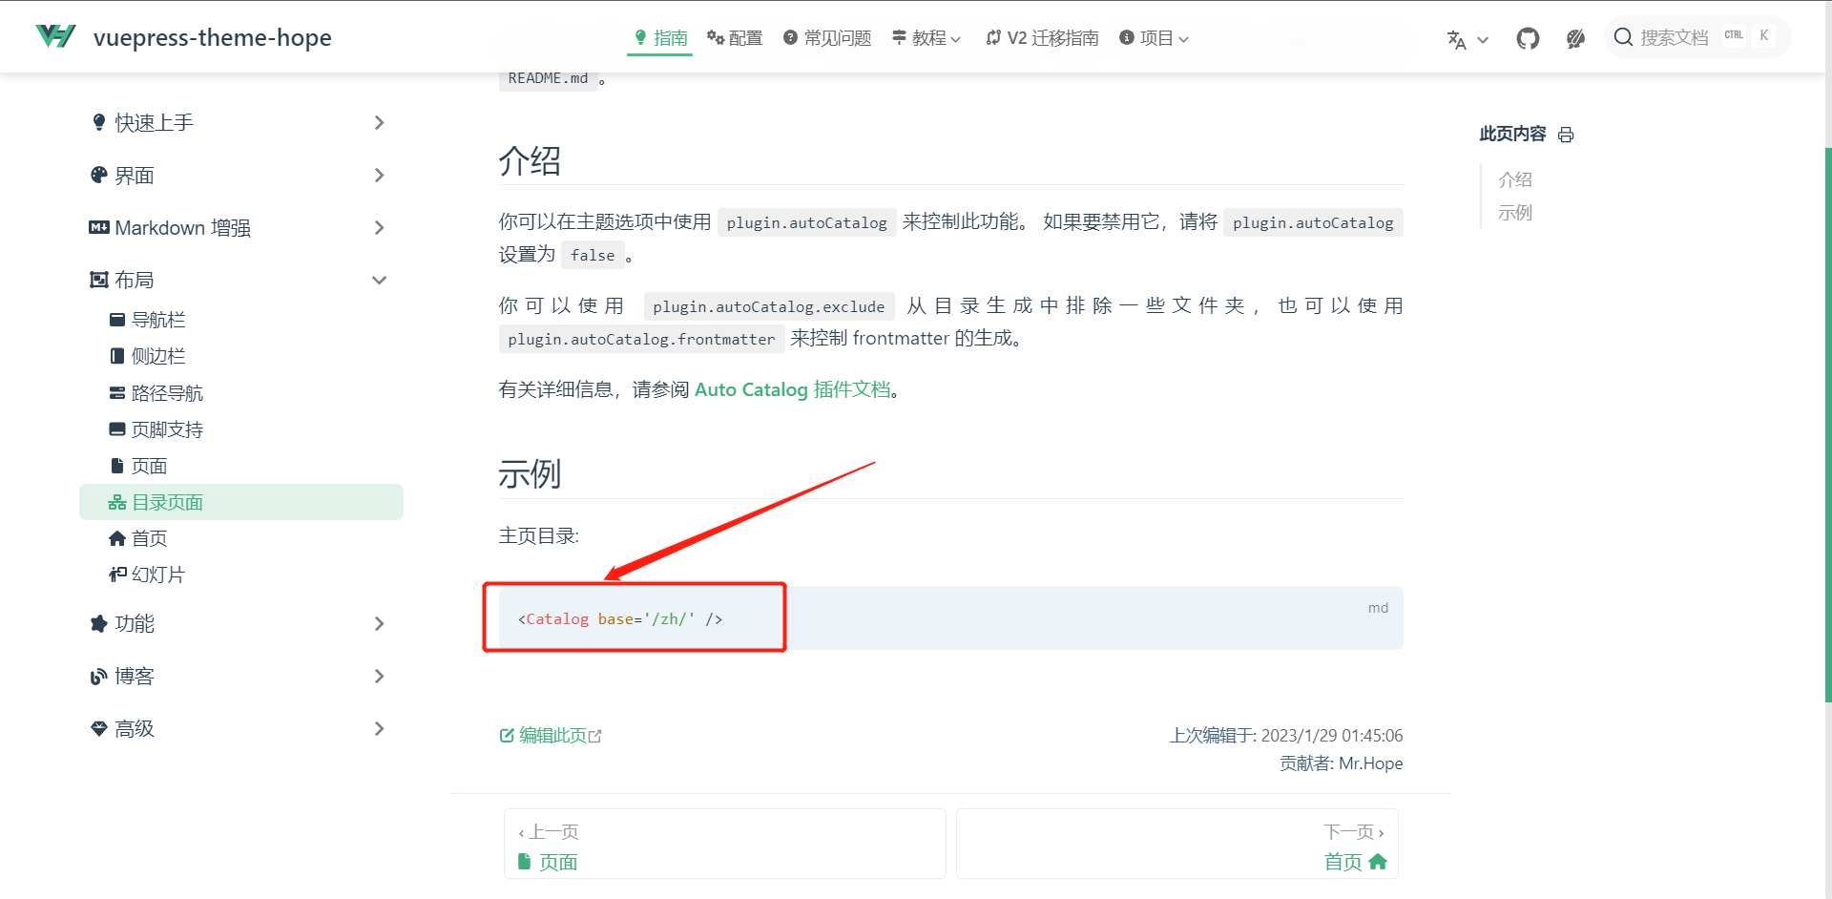Image resolution: width=1832 pixels, height=899 pixels.
Task: Click the print icon next to 此页内容
Action: (x=1566, y=135)
